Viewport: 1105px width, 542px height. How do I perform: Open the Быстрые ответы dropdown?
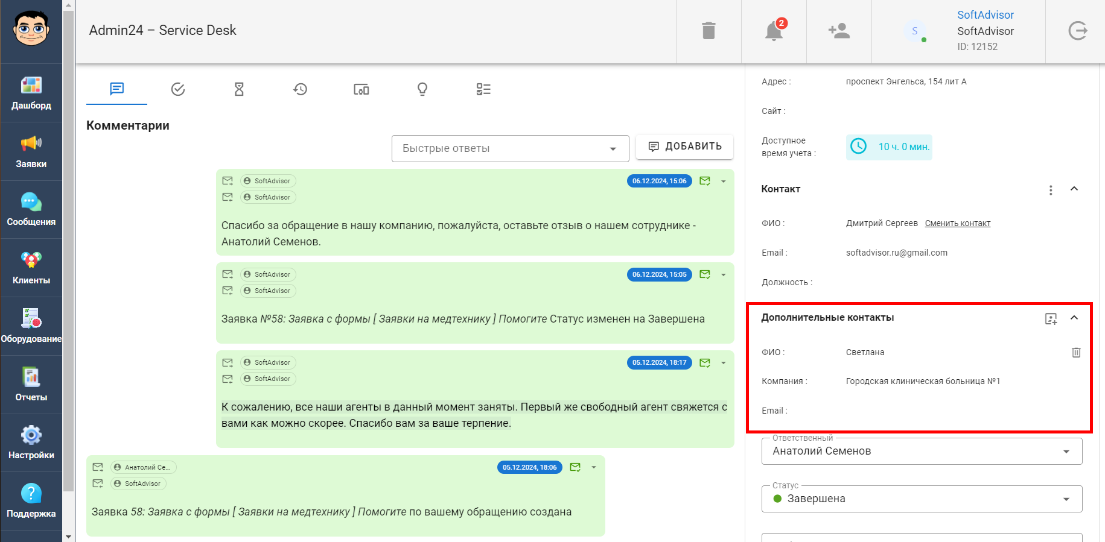(x=510, y=148)
